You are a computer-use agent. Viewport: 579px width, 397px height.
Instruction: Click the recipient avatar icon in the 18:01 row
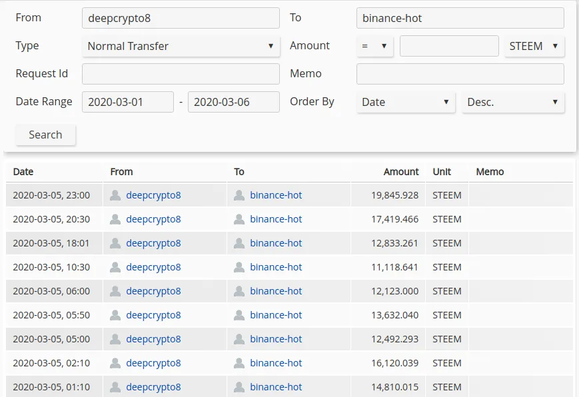(x=239, y=243)
